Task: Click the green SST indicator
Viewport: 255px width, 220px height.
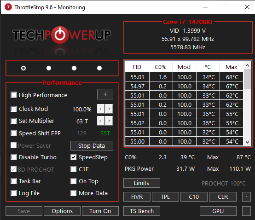Action: pyautogui.click(x=105, y=133)
